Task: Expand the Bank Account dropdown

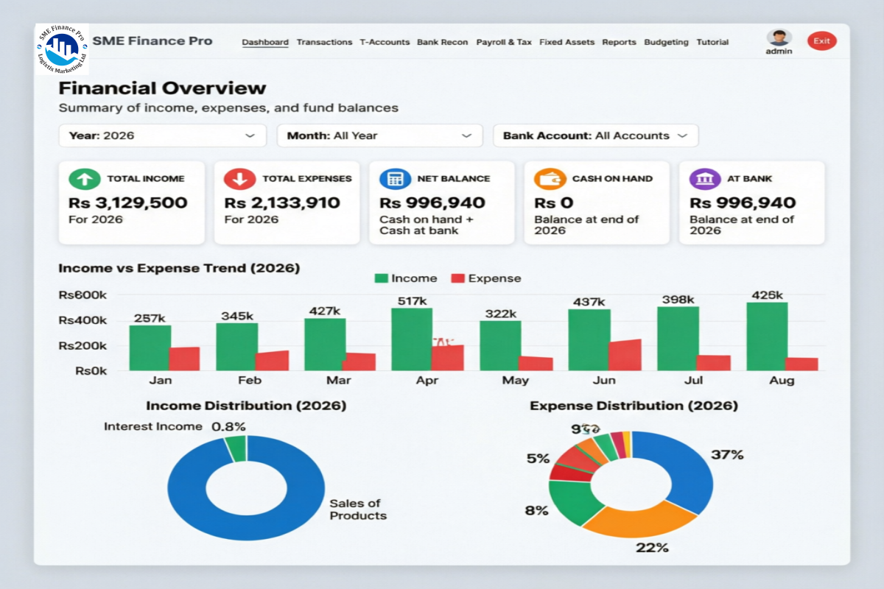Action: click(595, 135)
